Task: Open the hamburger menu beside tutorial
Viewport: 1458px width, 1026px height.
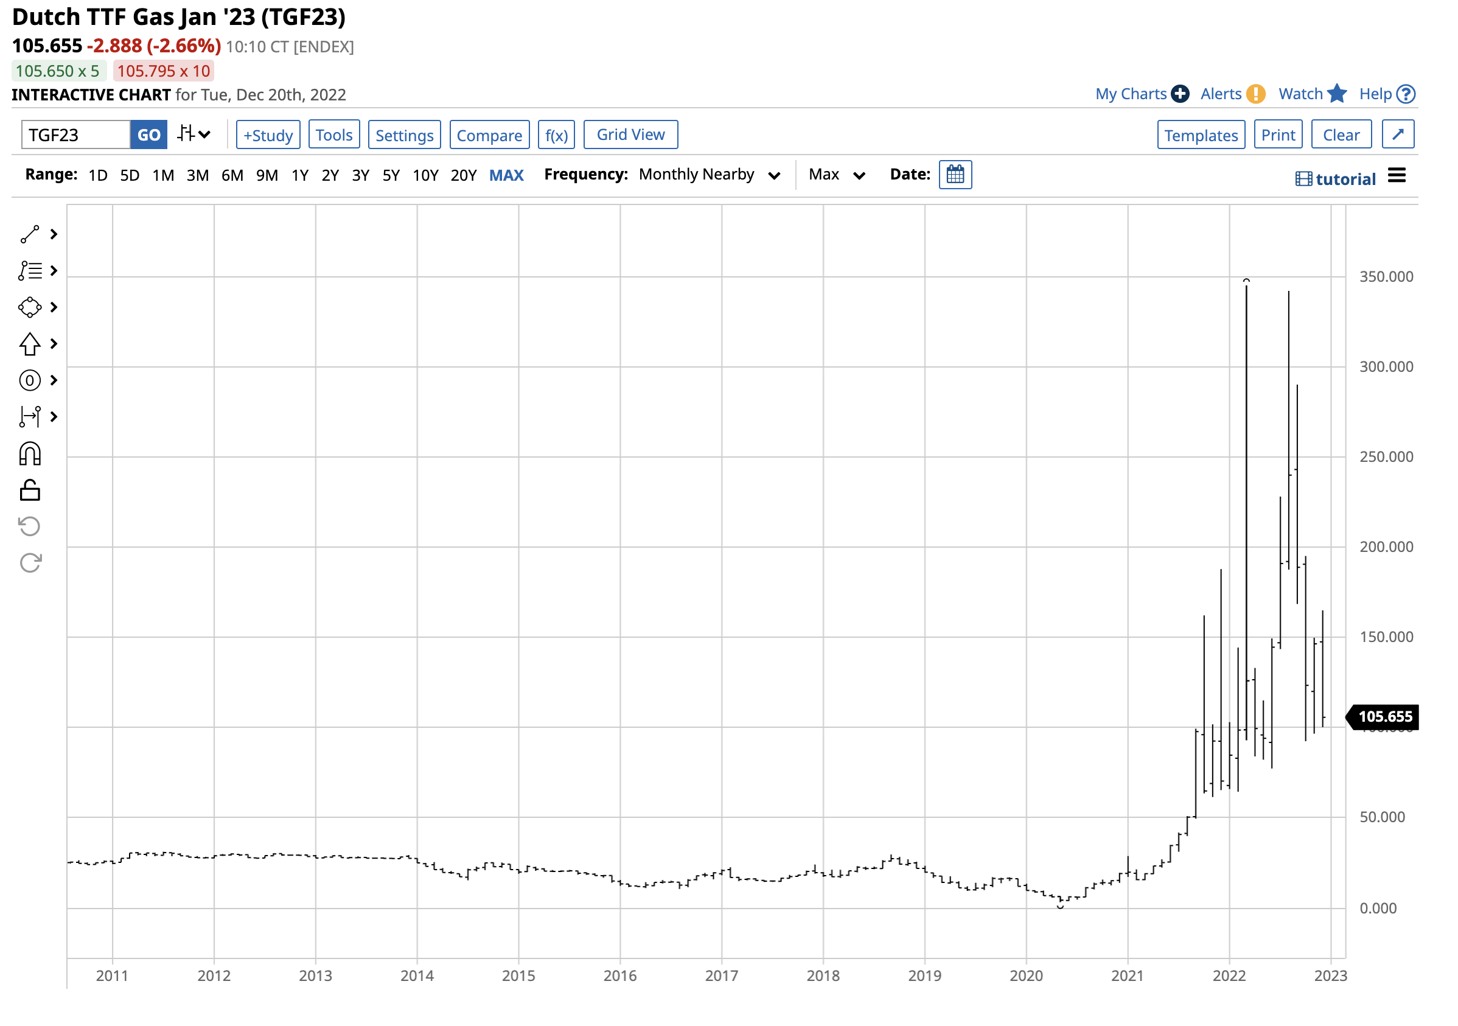Action: [1397, 175]
